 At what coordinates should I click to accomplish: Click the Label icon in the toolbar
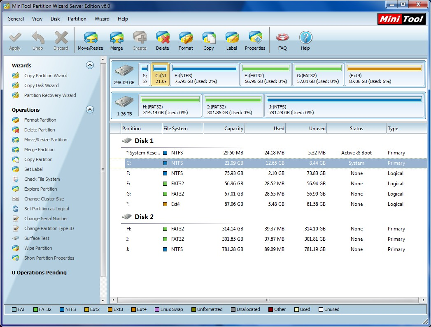point(231,40)
